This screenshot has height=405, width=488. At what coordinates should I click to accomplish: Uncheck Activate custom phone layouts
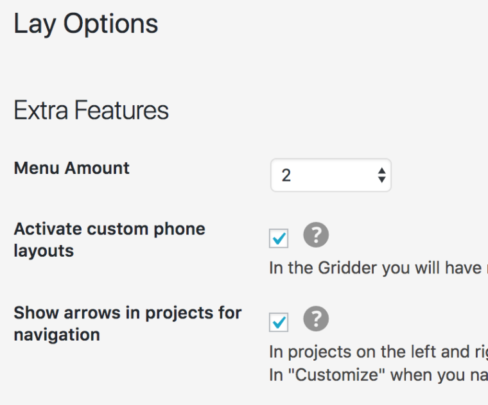tap(279, 239)
